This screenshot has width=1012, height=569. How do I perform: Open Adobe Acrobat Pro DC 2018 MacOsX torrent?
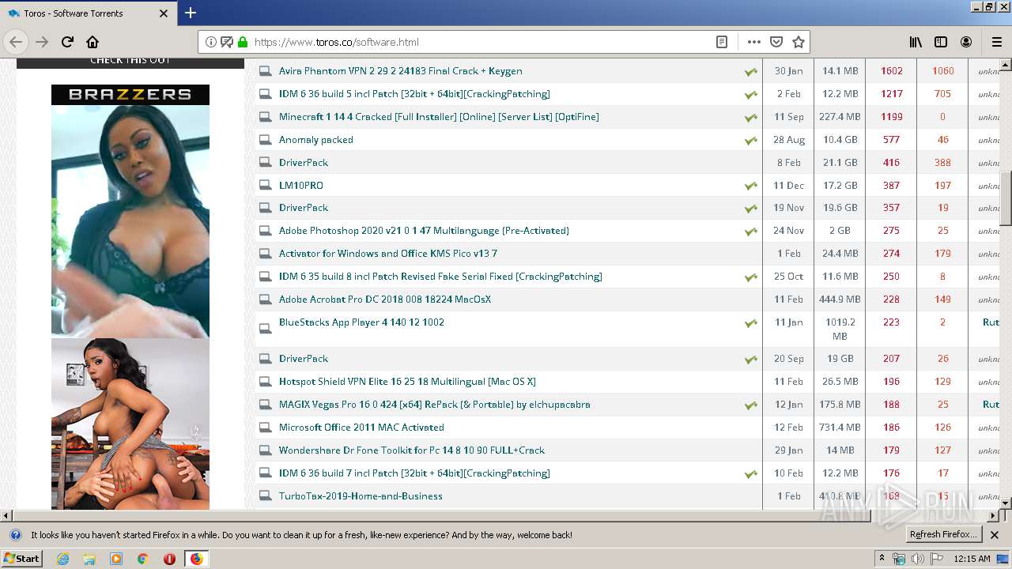pyautogui.click(x=385, y=300)
